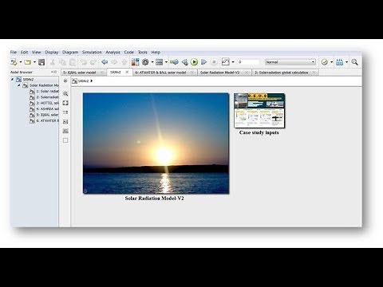The height and width of the screenshot is (287, 383).
Task: Open the Code menu
Action: 128,52
